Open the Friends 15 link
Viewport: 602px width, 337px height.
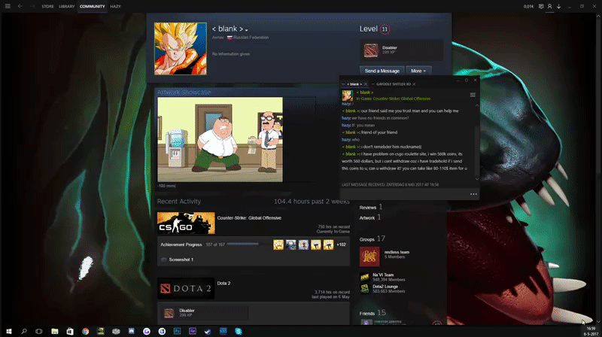coord(372,313)
